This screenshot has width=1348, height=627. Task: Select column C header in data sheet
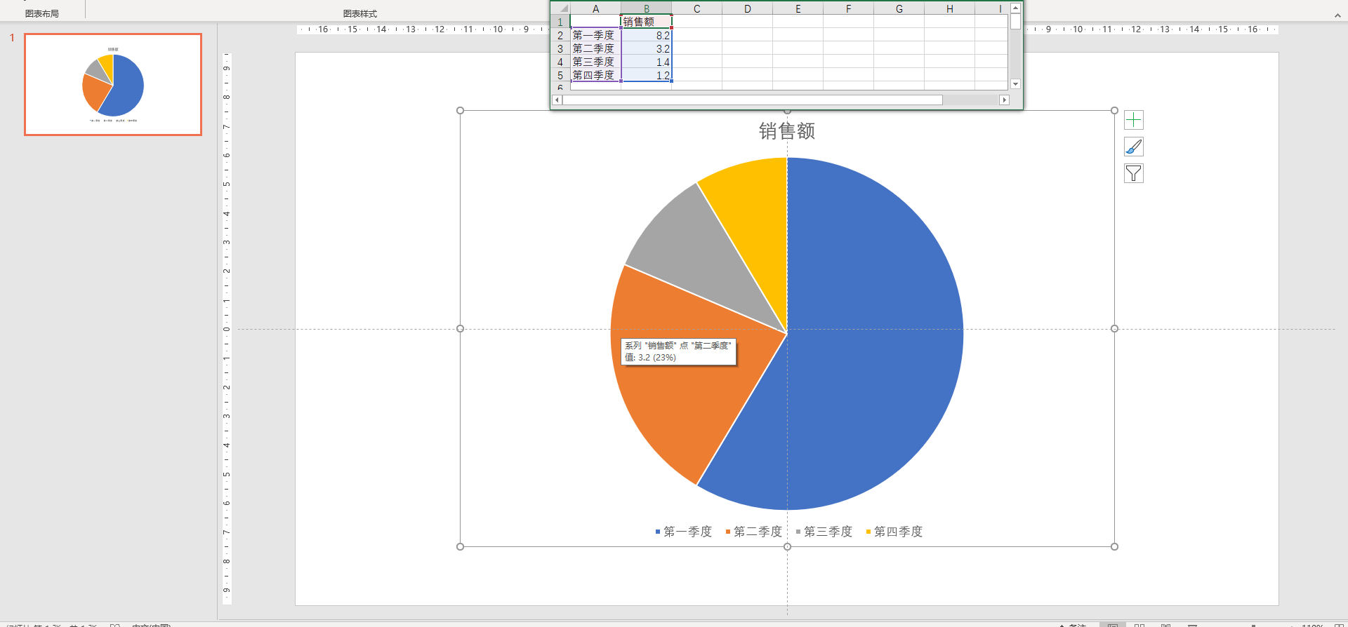(696, 8)
